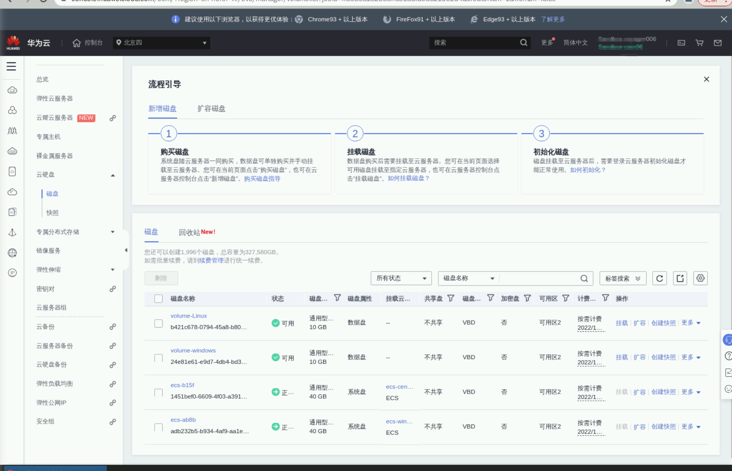The width and height of the screenshot is (732, 471).
Task: Open the hamburger navigation menu
Action: [x=12, y=67]
